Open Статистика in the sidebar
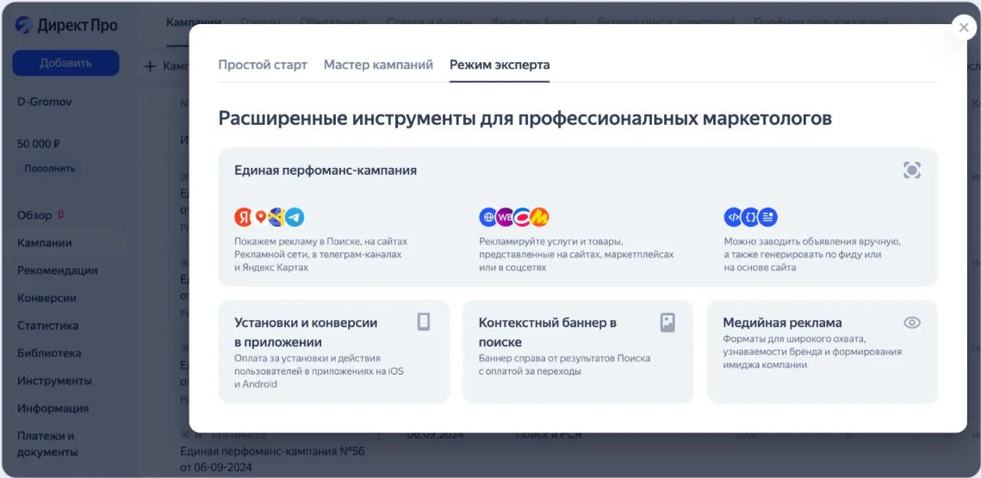Viewport: 981px width, 478px height. [x=48, y=326]
